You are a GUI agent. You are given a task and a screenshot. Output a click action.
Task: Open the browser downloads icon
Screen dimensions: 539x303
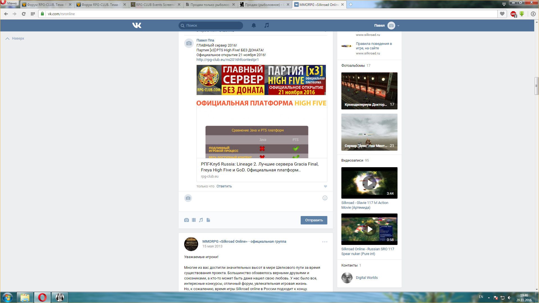[x=533, y=14]
